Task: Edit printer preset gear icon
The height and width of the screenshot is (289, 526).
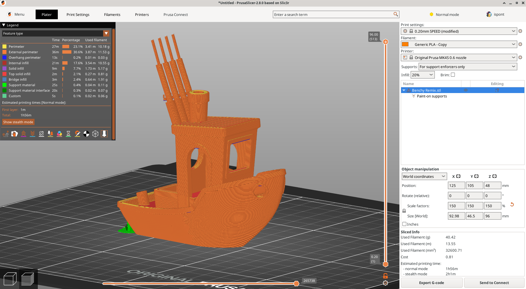Action: coord(520,58)
